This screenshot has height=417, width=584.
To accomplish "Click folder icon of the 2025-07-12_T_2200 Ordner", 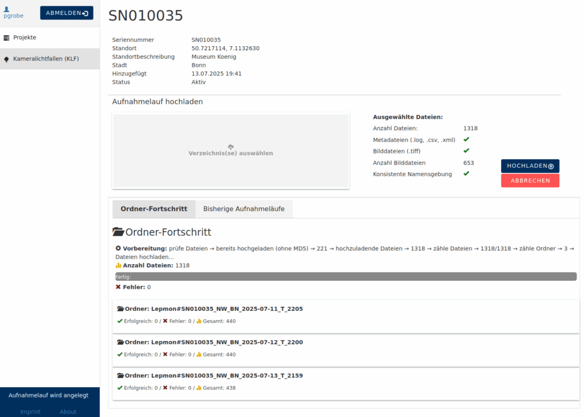I will 120,342.
